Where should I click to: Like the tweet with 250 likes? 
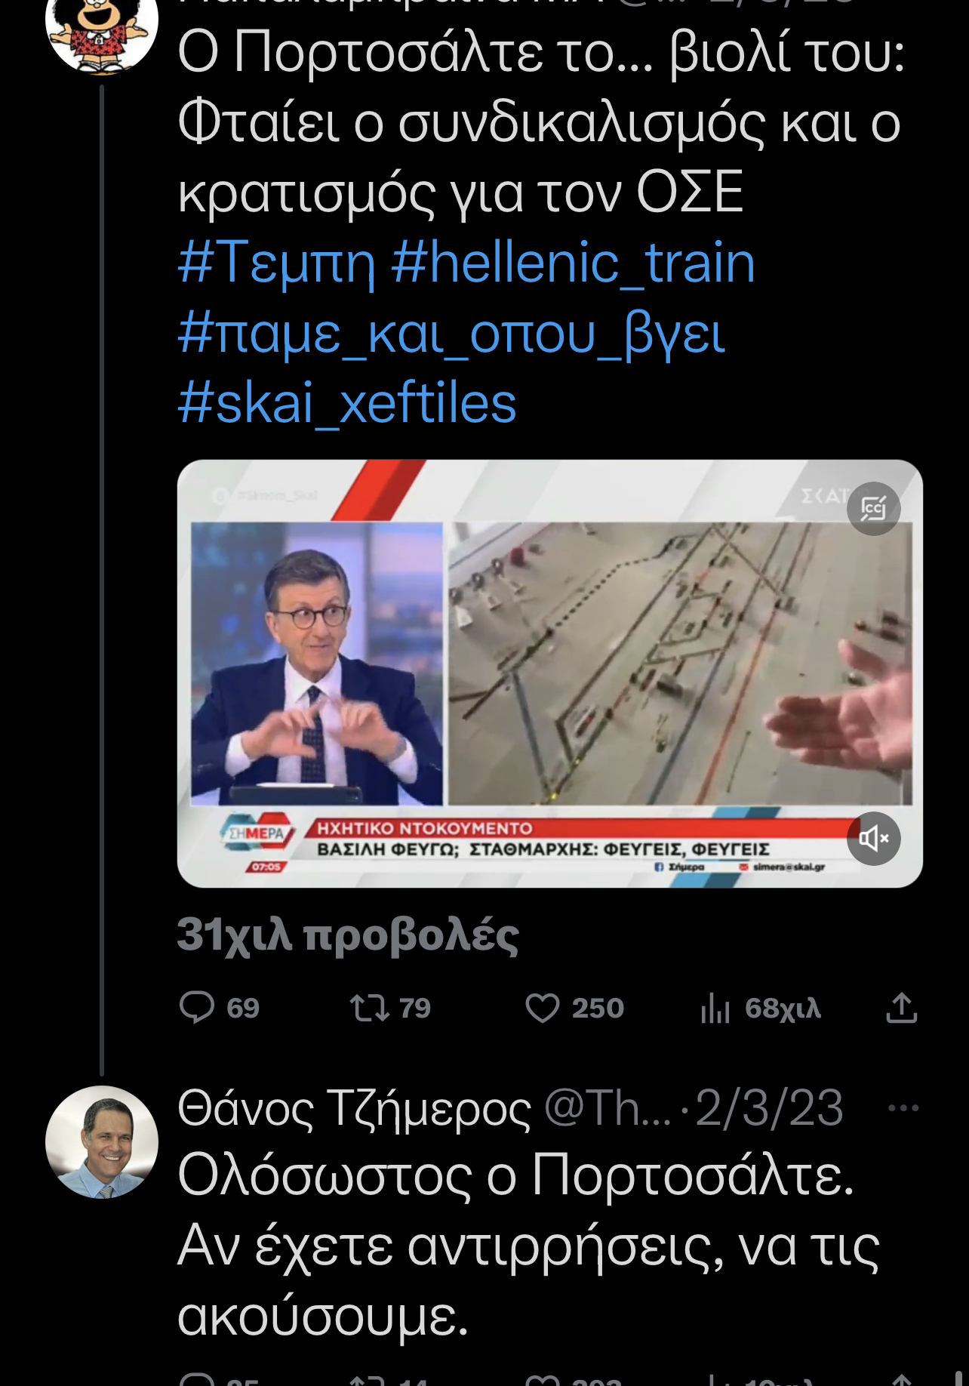pyautogui.click(x=574, y=1008)
